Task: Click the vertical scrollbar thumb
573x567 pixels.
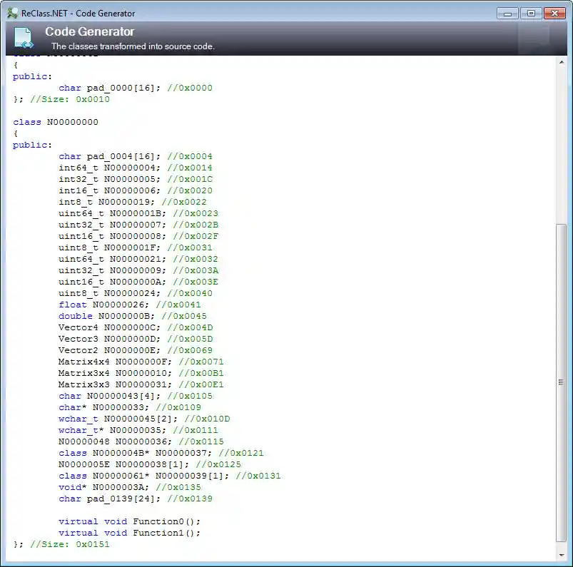Action: [562, 382]
